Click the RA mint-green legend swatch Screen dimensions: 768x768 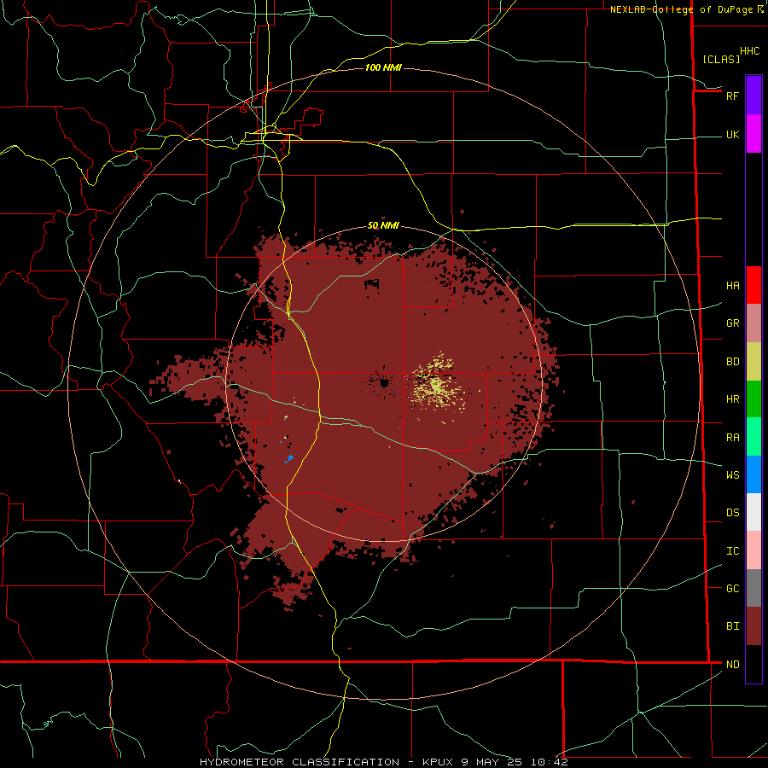pos(753,437)
